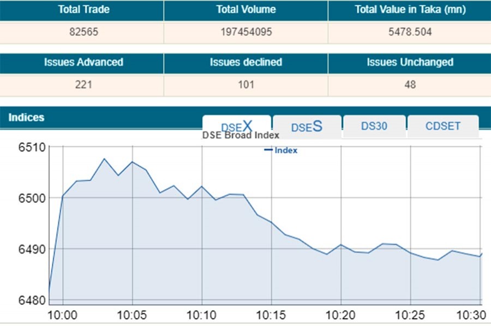Select the Total Value in Taka header
491x327 pixels.
click(x=409, y=9)
